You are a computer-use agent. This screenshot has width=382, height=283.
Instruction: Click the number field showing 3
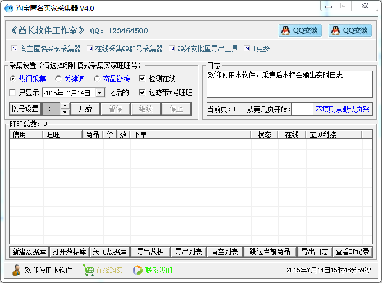[x=51, y=109]
